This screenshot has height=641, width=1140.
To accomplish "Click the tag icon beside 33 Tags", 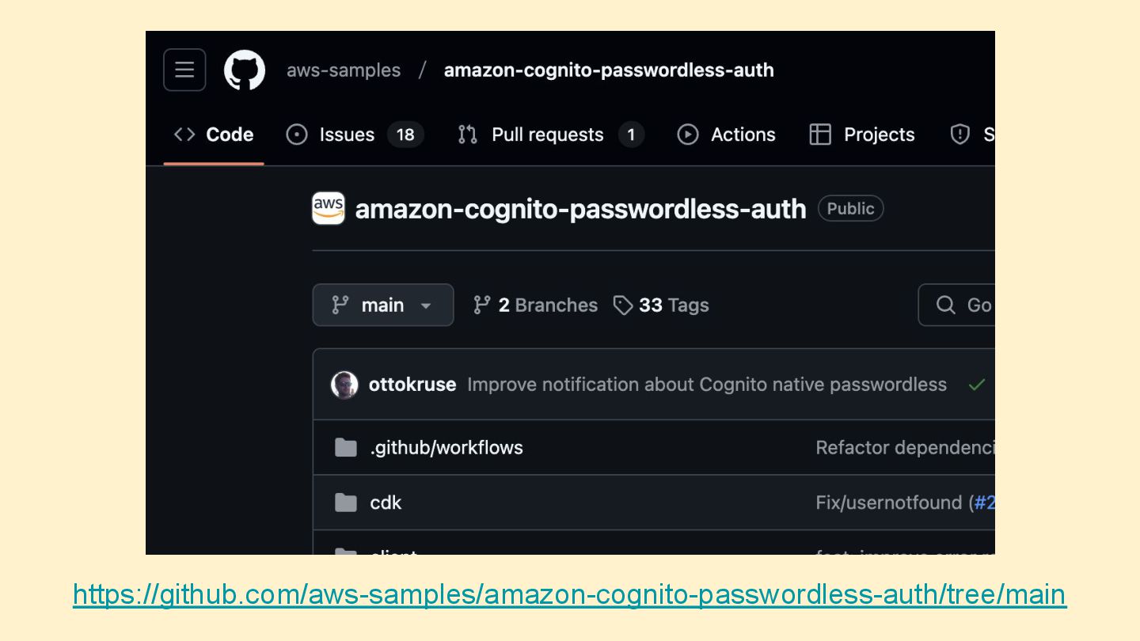I will [x=623, y=305].
